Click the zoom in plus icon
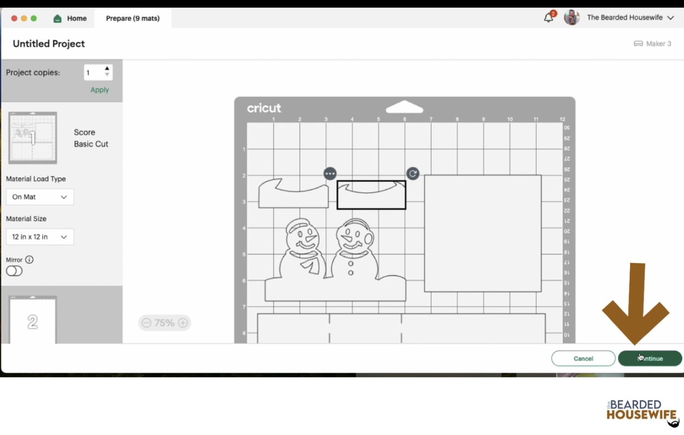The width and height of the screenshot is (684, 435). [183, 323]
